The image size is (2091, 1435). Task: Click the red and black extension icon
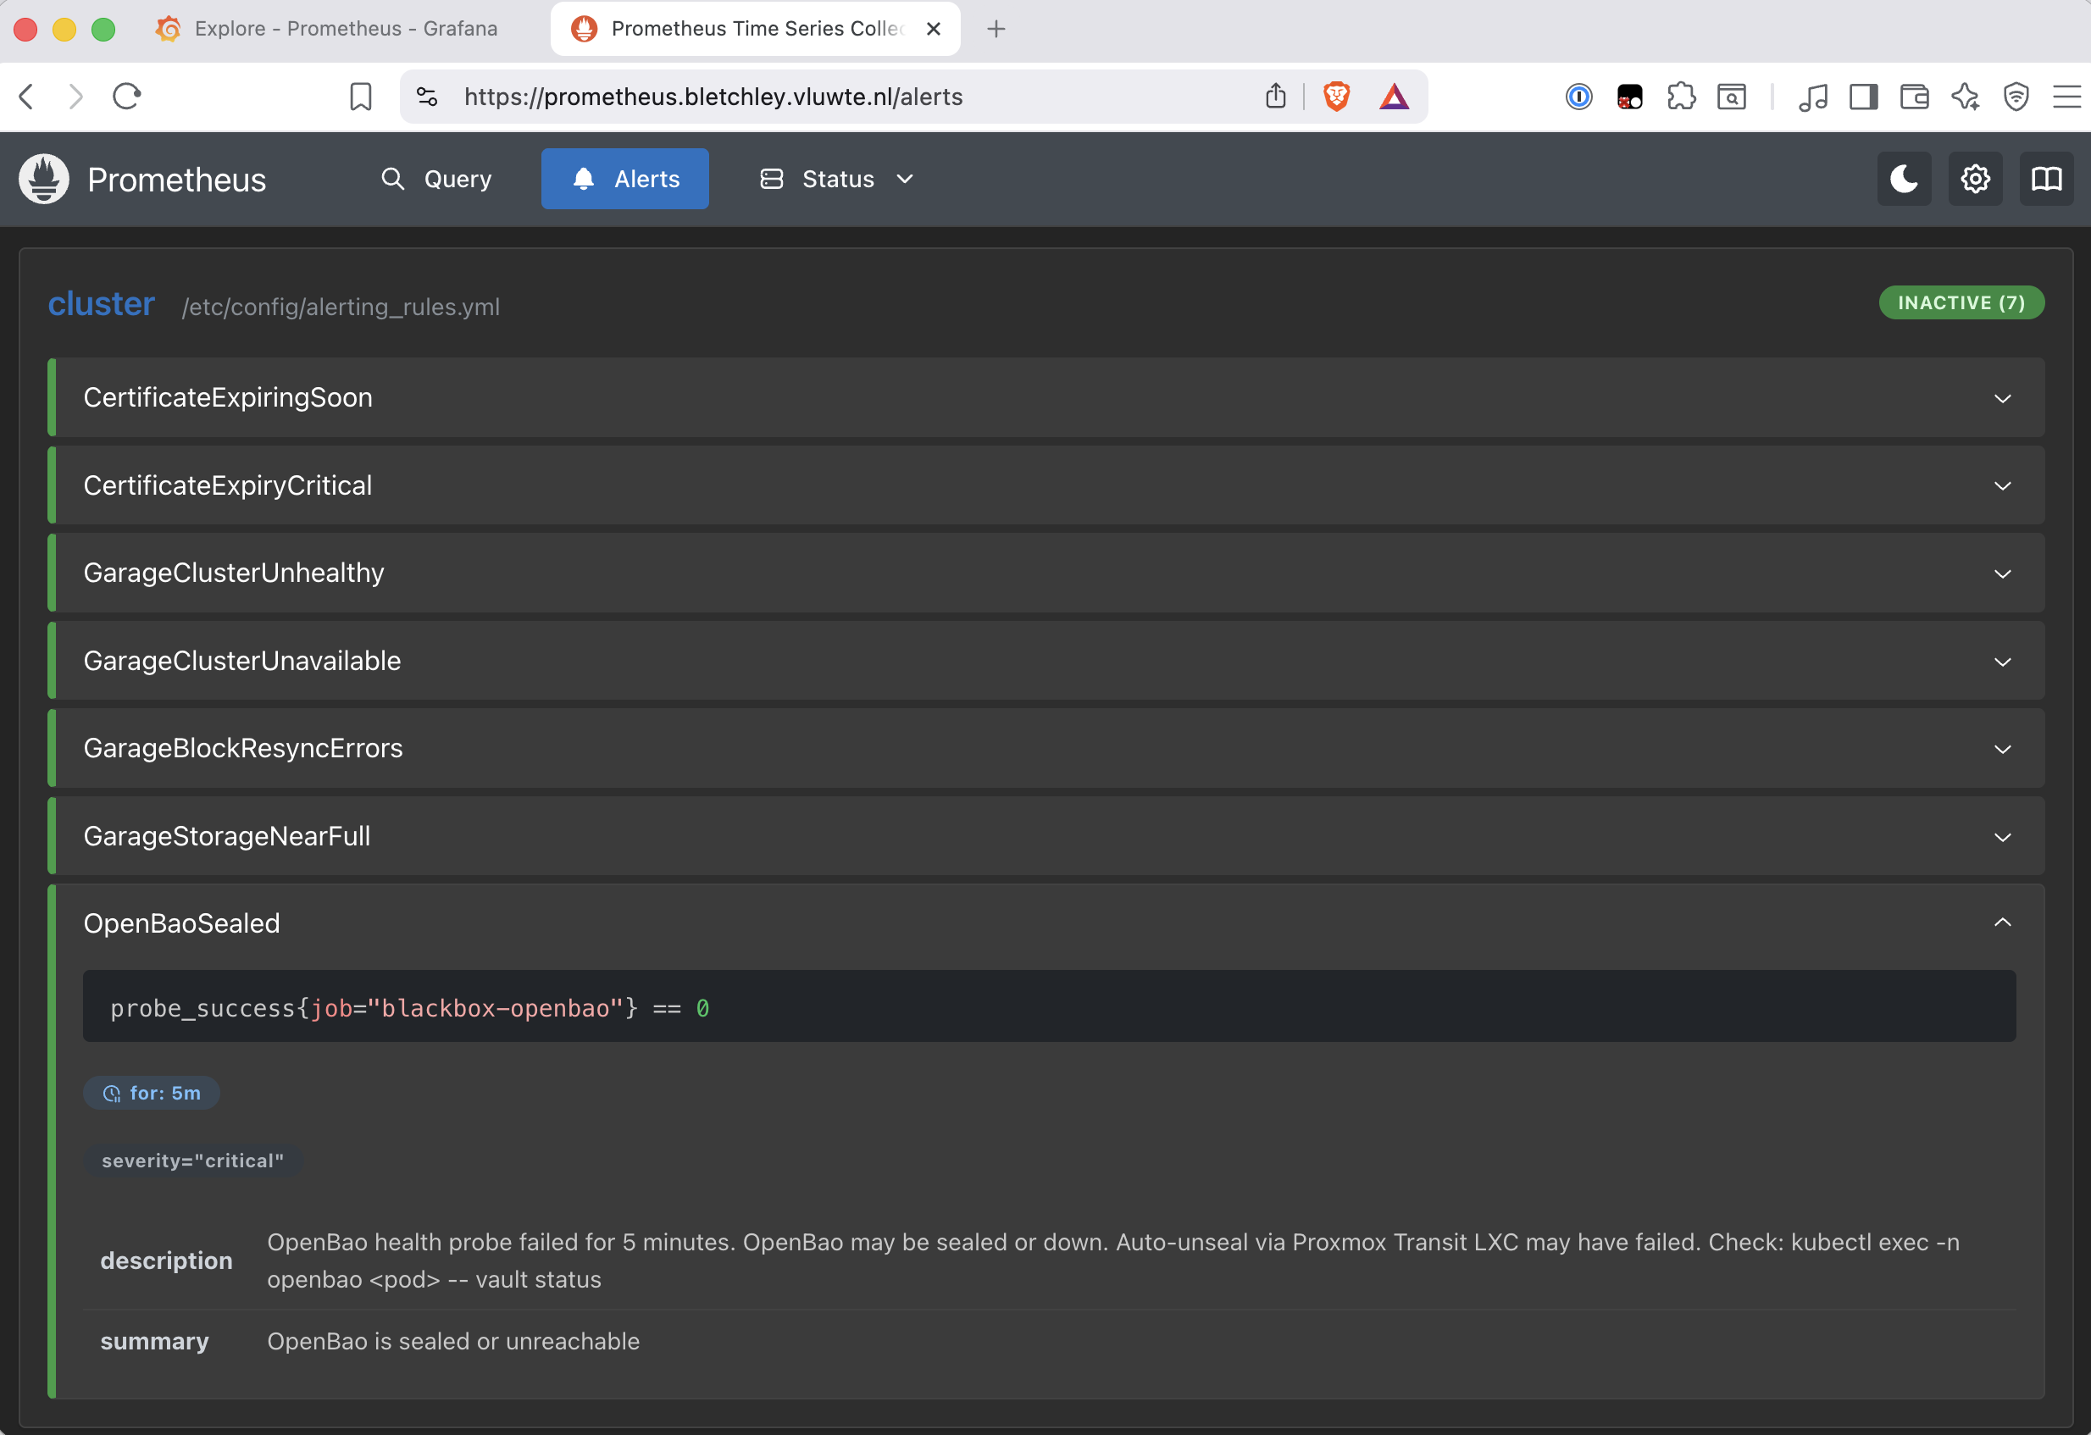[1629, 97]
